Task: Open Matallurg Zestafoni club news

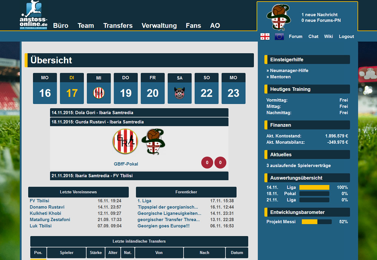Action: pyautogui.click(x=50, y=219)
